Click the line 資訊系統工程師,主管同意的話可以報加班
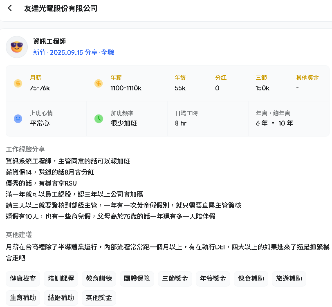Screen dimensions: 332x307 [x=68, y=161]
